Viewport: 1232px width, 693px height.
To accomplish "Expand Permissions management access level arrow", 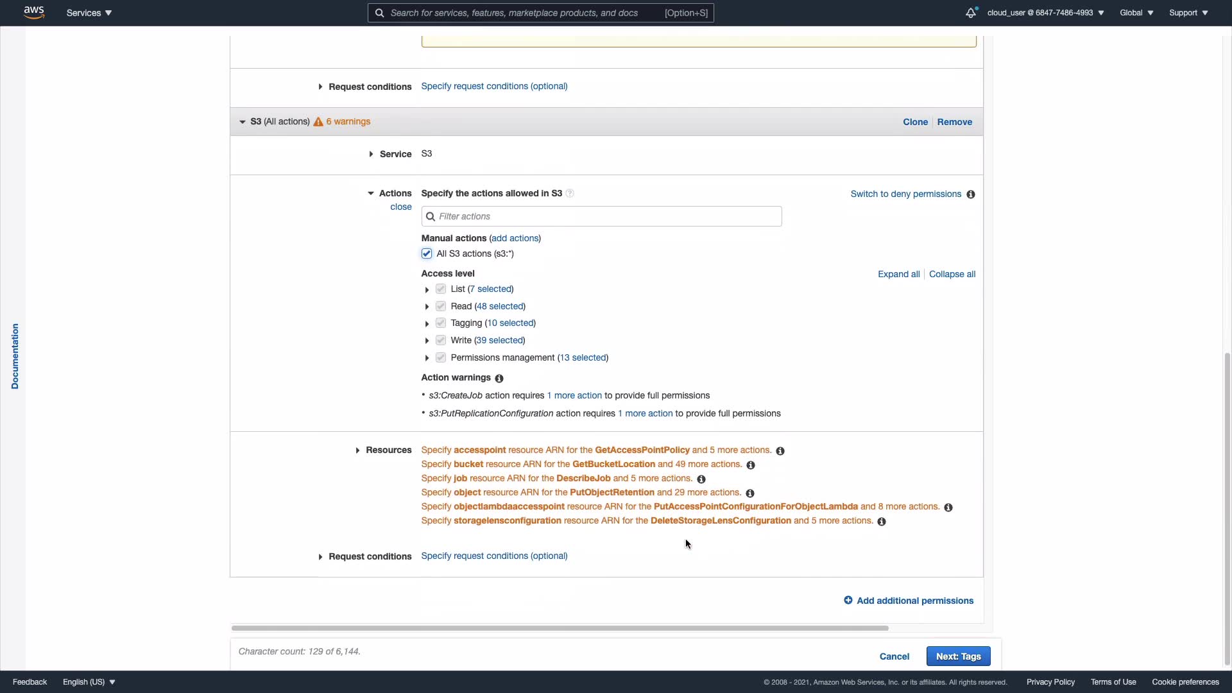I will pyautogui.click(x=427, y=358).
